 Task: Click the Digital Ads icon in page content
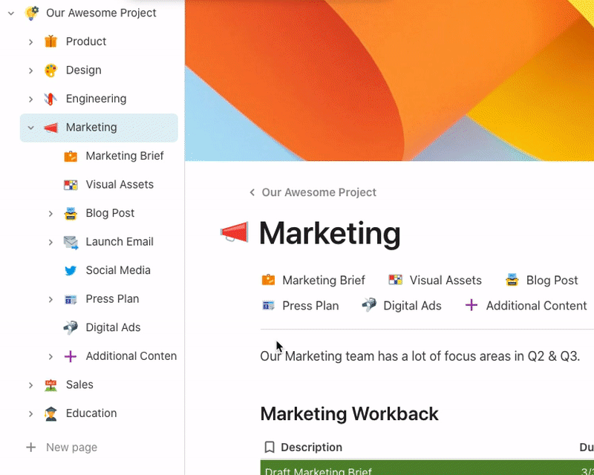(369, 305)
